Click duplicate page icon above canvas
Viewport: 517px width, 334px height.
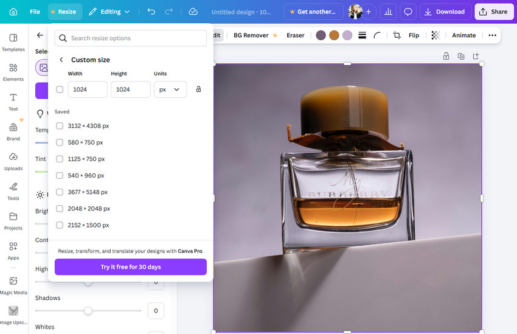(x=461, y=56)
